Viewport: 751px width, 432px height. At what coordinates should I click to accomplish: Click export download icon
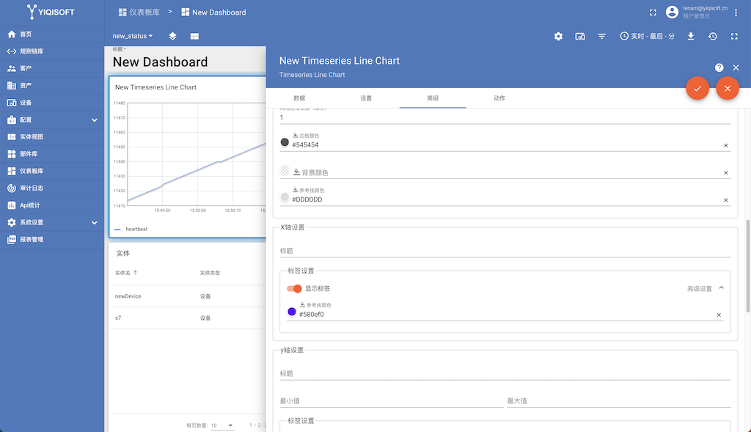pyautogui.click(x=691, y=36)
